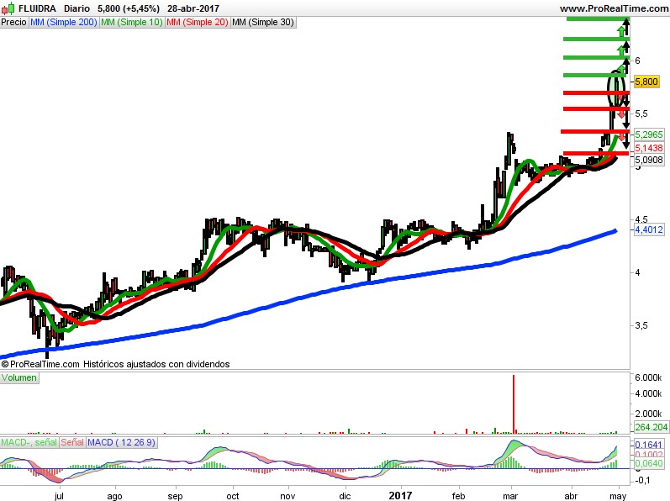Click the tall red volume spike in March

[x=514, y=403]
